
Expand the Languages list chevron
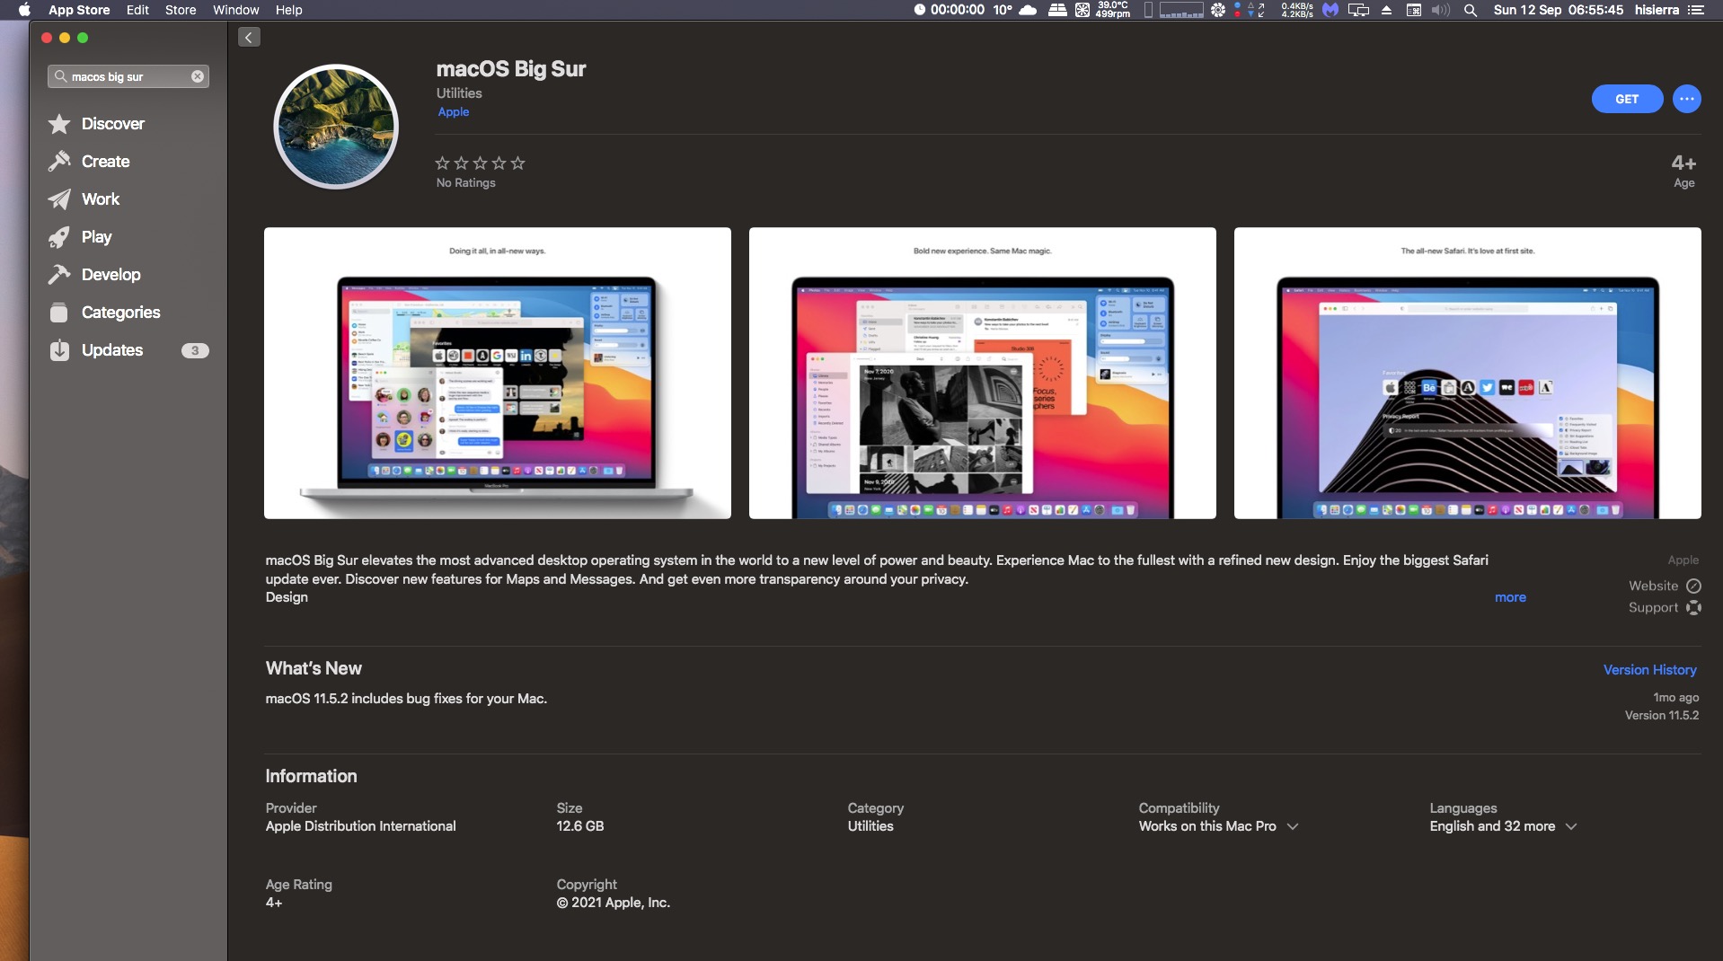(x=1571, y=826)
